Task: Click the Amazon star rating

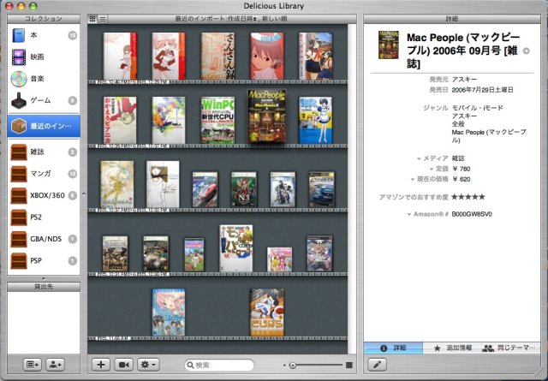Action: coord(468,197)
